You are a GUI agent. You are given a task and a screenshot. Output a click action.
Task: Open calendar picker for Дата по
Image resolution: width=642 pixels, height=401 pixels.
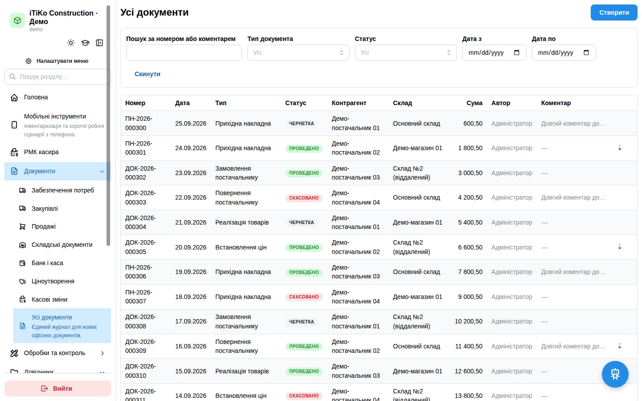point(586,53)
